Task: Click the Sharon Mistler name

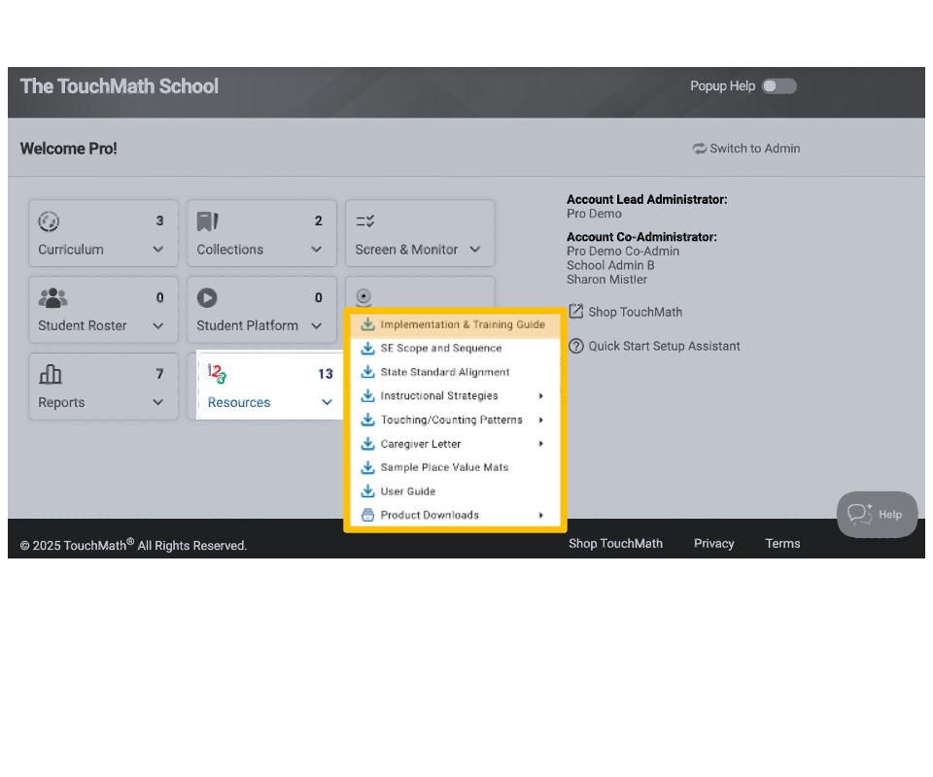Action: [x=606, y=280]
